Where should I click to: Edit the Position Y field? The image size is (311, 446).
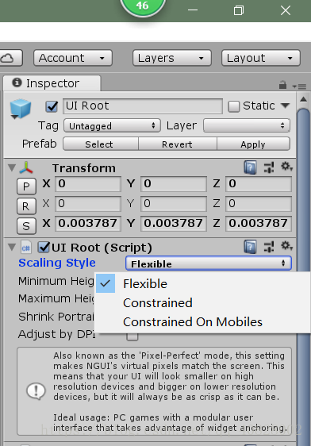[x=174, y=184]
